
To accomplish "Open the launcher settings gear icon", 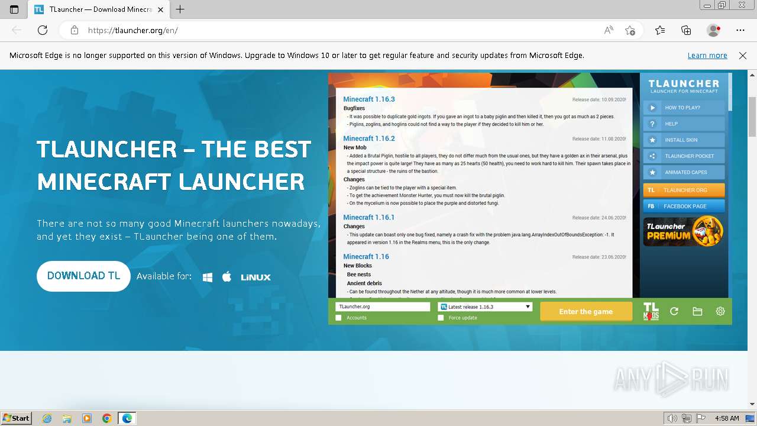I will (x=720, y=311).
